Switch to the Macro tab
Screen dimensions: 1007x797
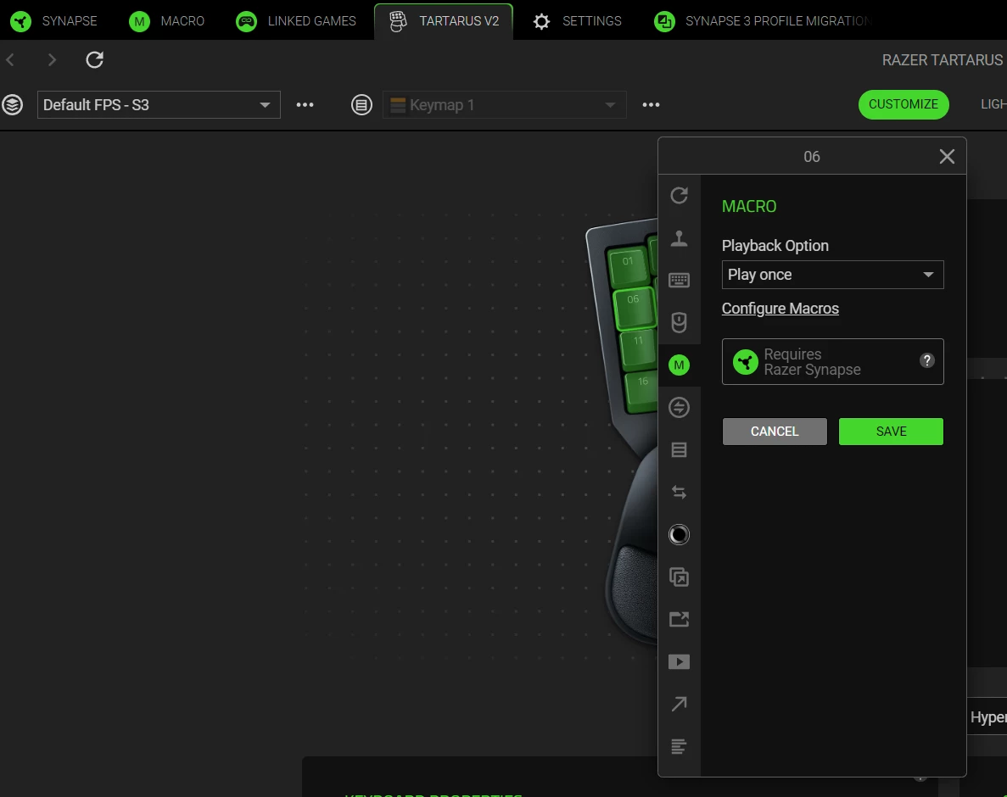tap(167, 21)
